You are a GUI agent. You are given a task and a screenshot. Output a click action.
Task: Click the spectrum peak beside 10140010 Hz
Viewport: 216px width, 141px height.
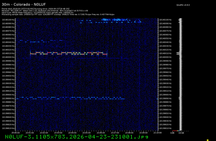click(x=178, y=53)
